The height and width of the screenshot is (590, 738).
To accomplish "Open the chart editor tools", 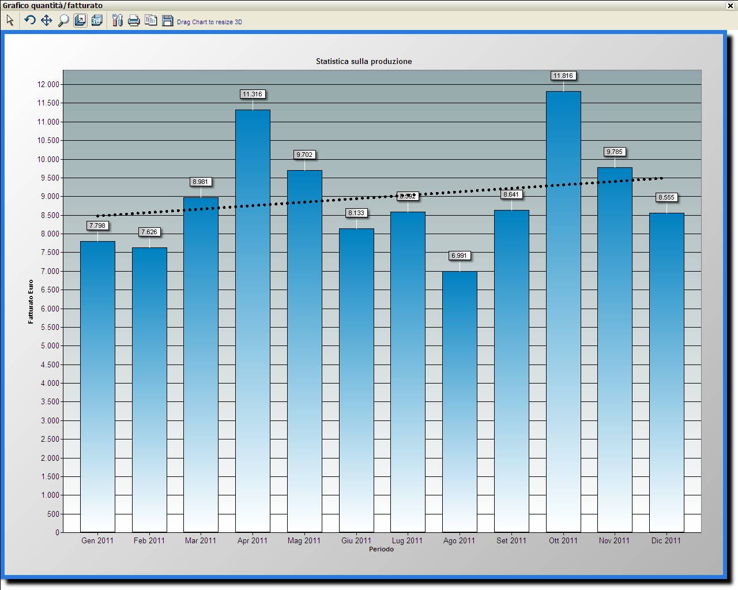I will coord(118,21).
